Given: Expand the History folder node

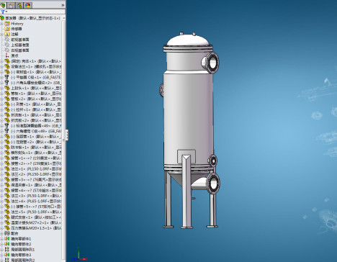Looking at the screenshot, I should 1,24.
